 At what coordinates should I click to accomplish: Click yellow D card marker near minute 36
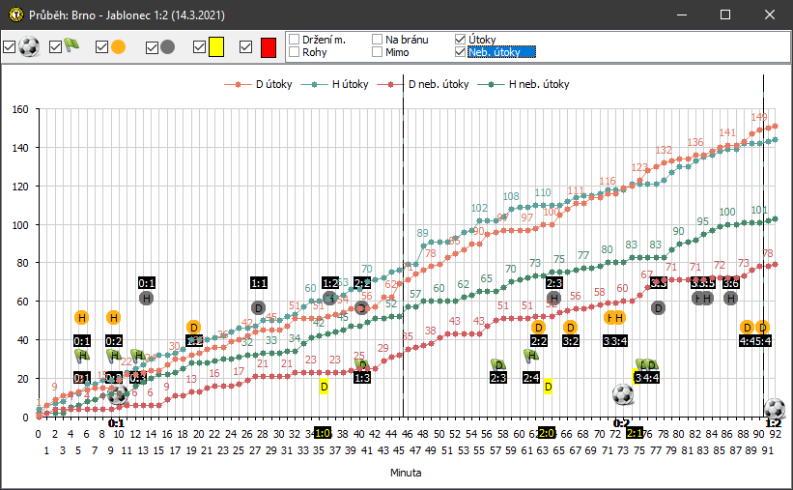pos(325,387)
